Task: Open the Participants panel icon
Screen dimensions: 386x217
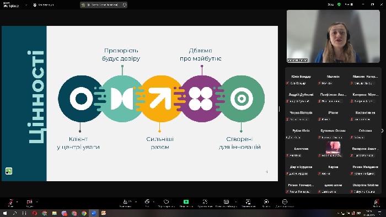Action: click(126, 202)
